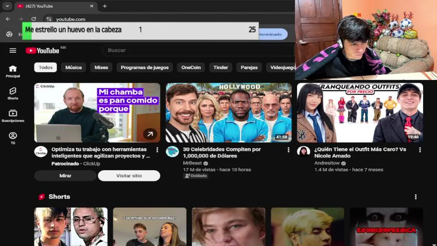
Task: Open the Esquizofrenica Short thumbnail
Action: click(x=386, y=227)
